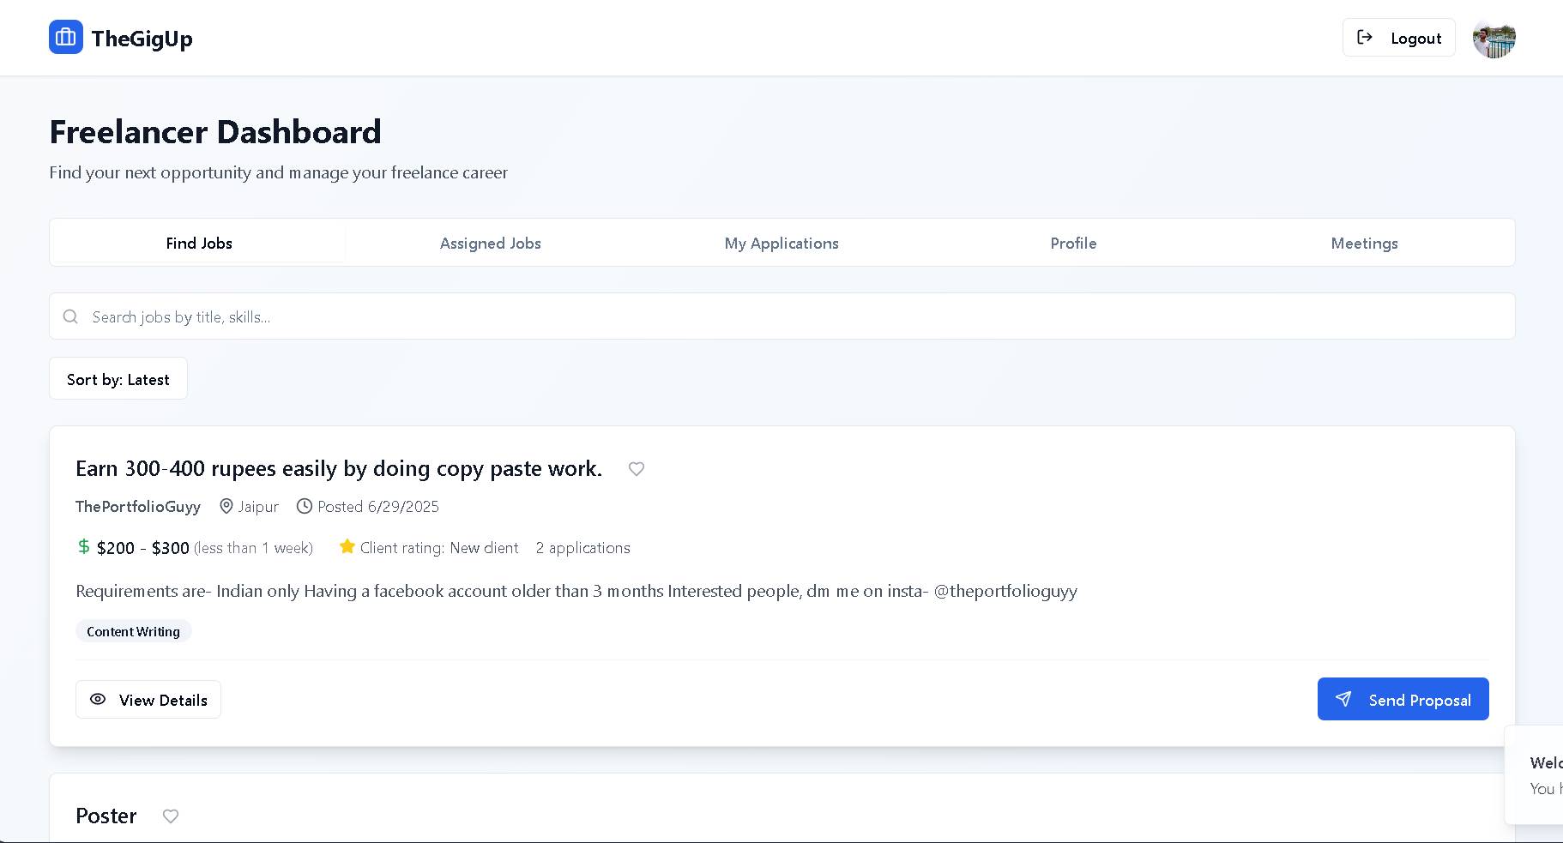Viewport: 1563px width, 843px height.
Task: Select the Content Writing skill tag
Action: point(134,632)
